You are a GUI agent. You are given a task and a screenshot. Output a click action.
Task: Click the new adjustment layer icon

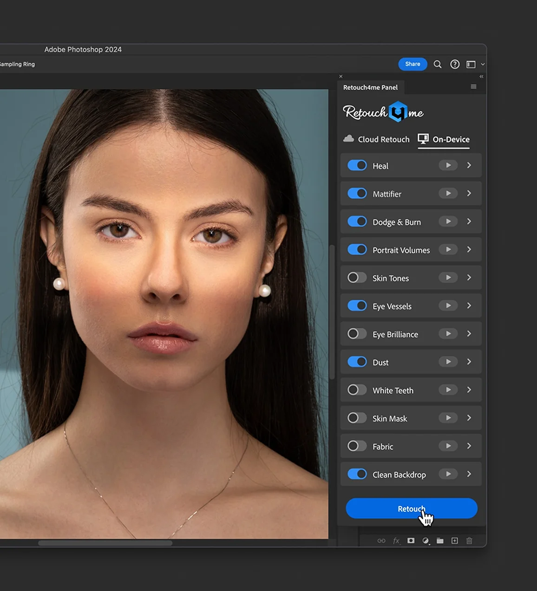(x=426, y=541)
